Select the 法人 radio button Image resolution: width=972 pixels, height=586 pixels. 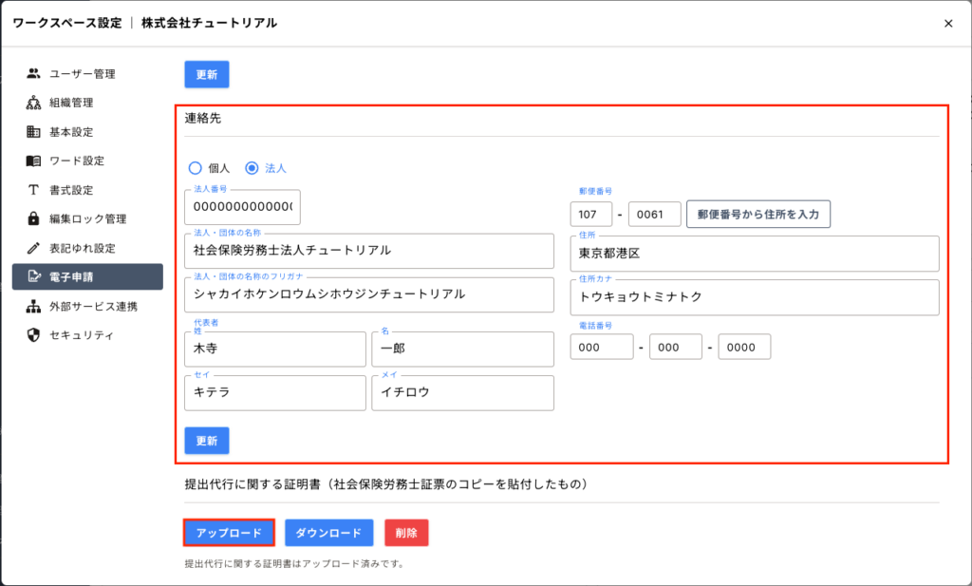(252, 168)
